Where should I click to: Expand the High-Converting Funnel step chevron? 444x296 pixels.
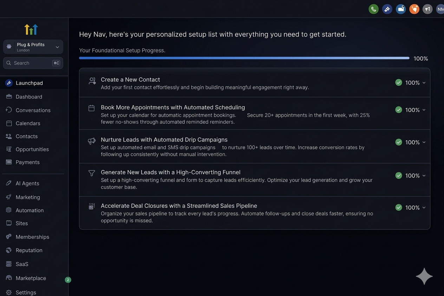pyautogui.click(x=424, y=176)
